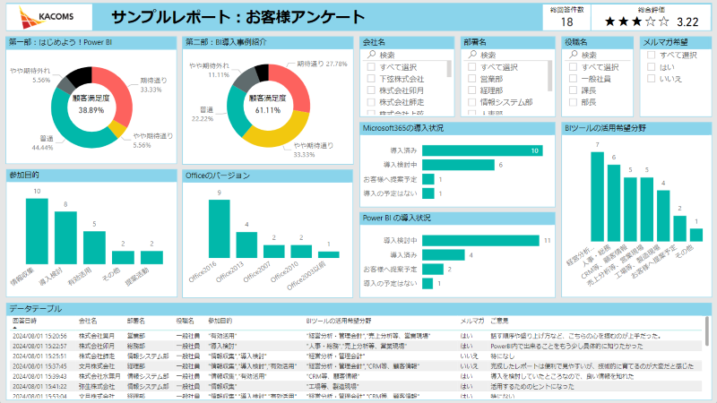The width and height of the screenshot is (717, 403).
Task: Select the 導入検討中 bar in Power BI chart
Action: [x=480, y=240]
